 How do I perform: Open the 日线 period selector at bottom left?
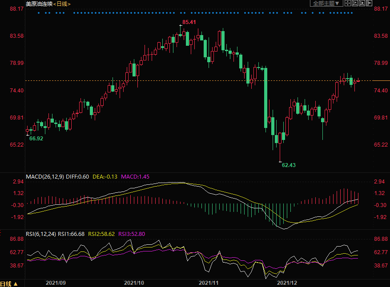tap(9, 283)
